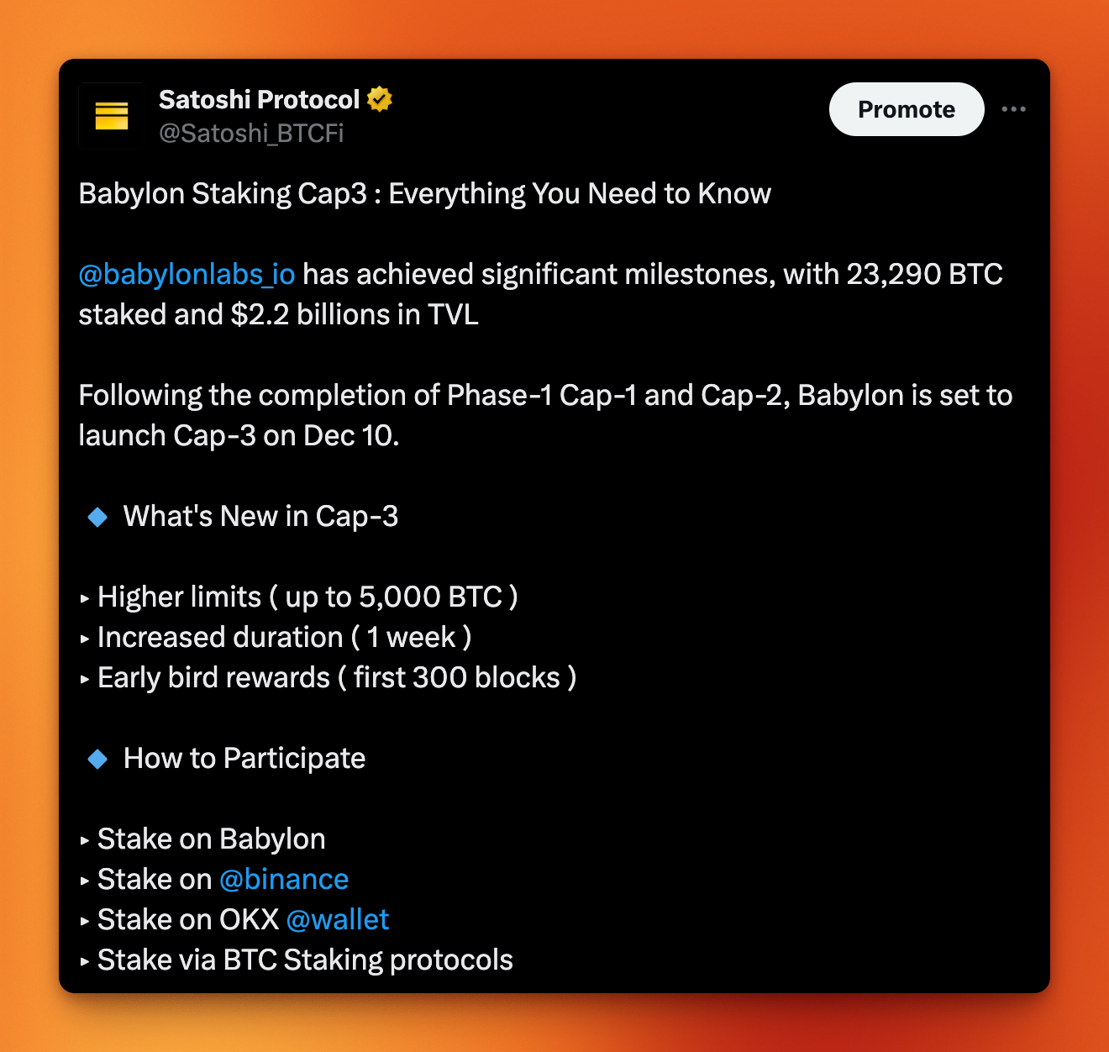This screenshot has width=1109, height=1052.
Task: Click the Promote button
Action: 907,109
